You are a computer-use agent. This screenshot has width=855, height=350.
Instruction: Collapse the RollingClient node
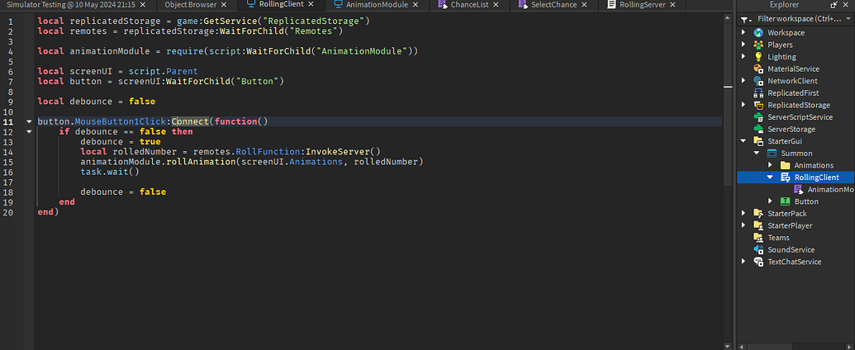point(770,177)
